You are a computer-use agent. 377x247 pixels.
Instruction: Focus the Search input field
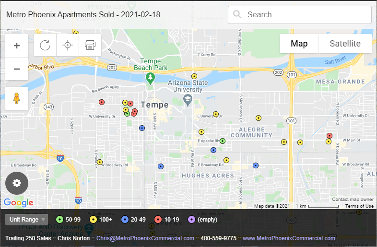(x=300, y=15)
